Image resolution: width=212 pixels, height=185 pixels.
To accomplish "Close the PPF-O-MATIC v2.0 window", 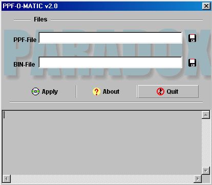I will tap(206, 6).
